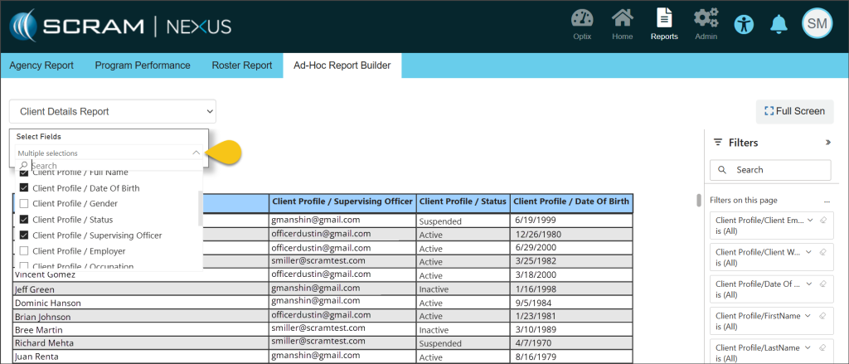The width and height of the screenshot is (849, 364).
Task: Clear the Client Profile/FirstName filter eraser icon
Action: [822, 316]
